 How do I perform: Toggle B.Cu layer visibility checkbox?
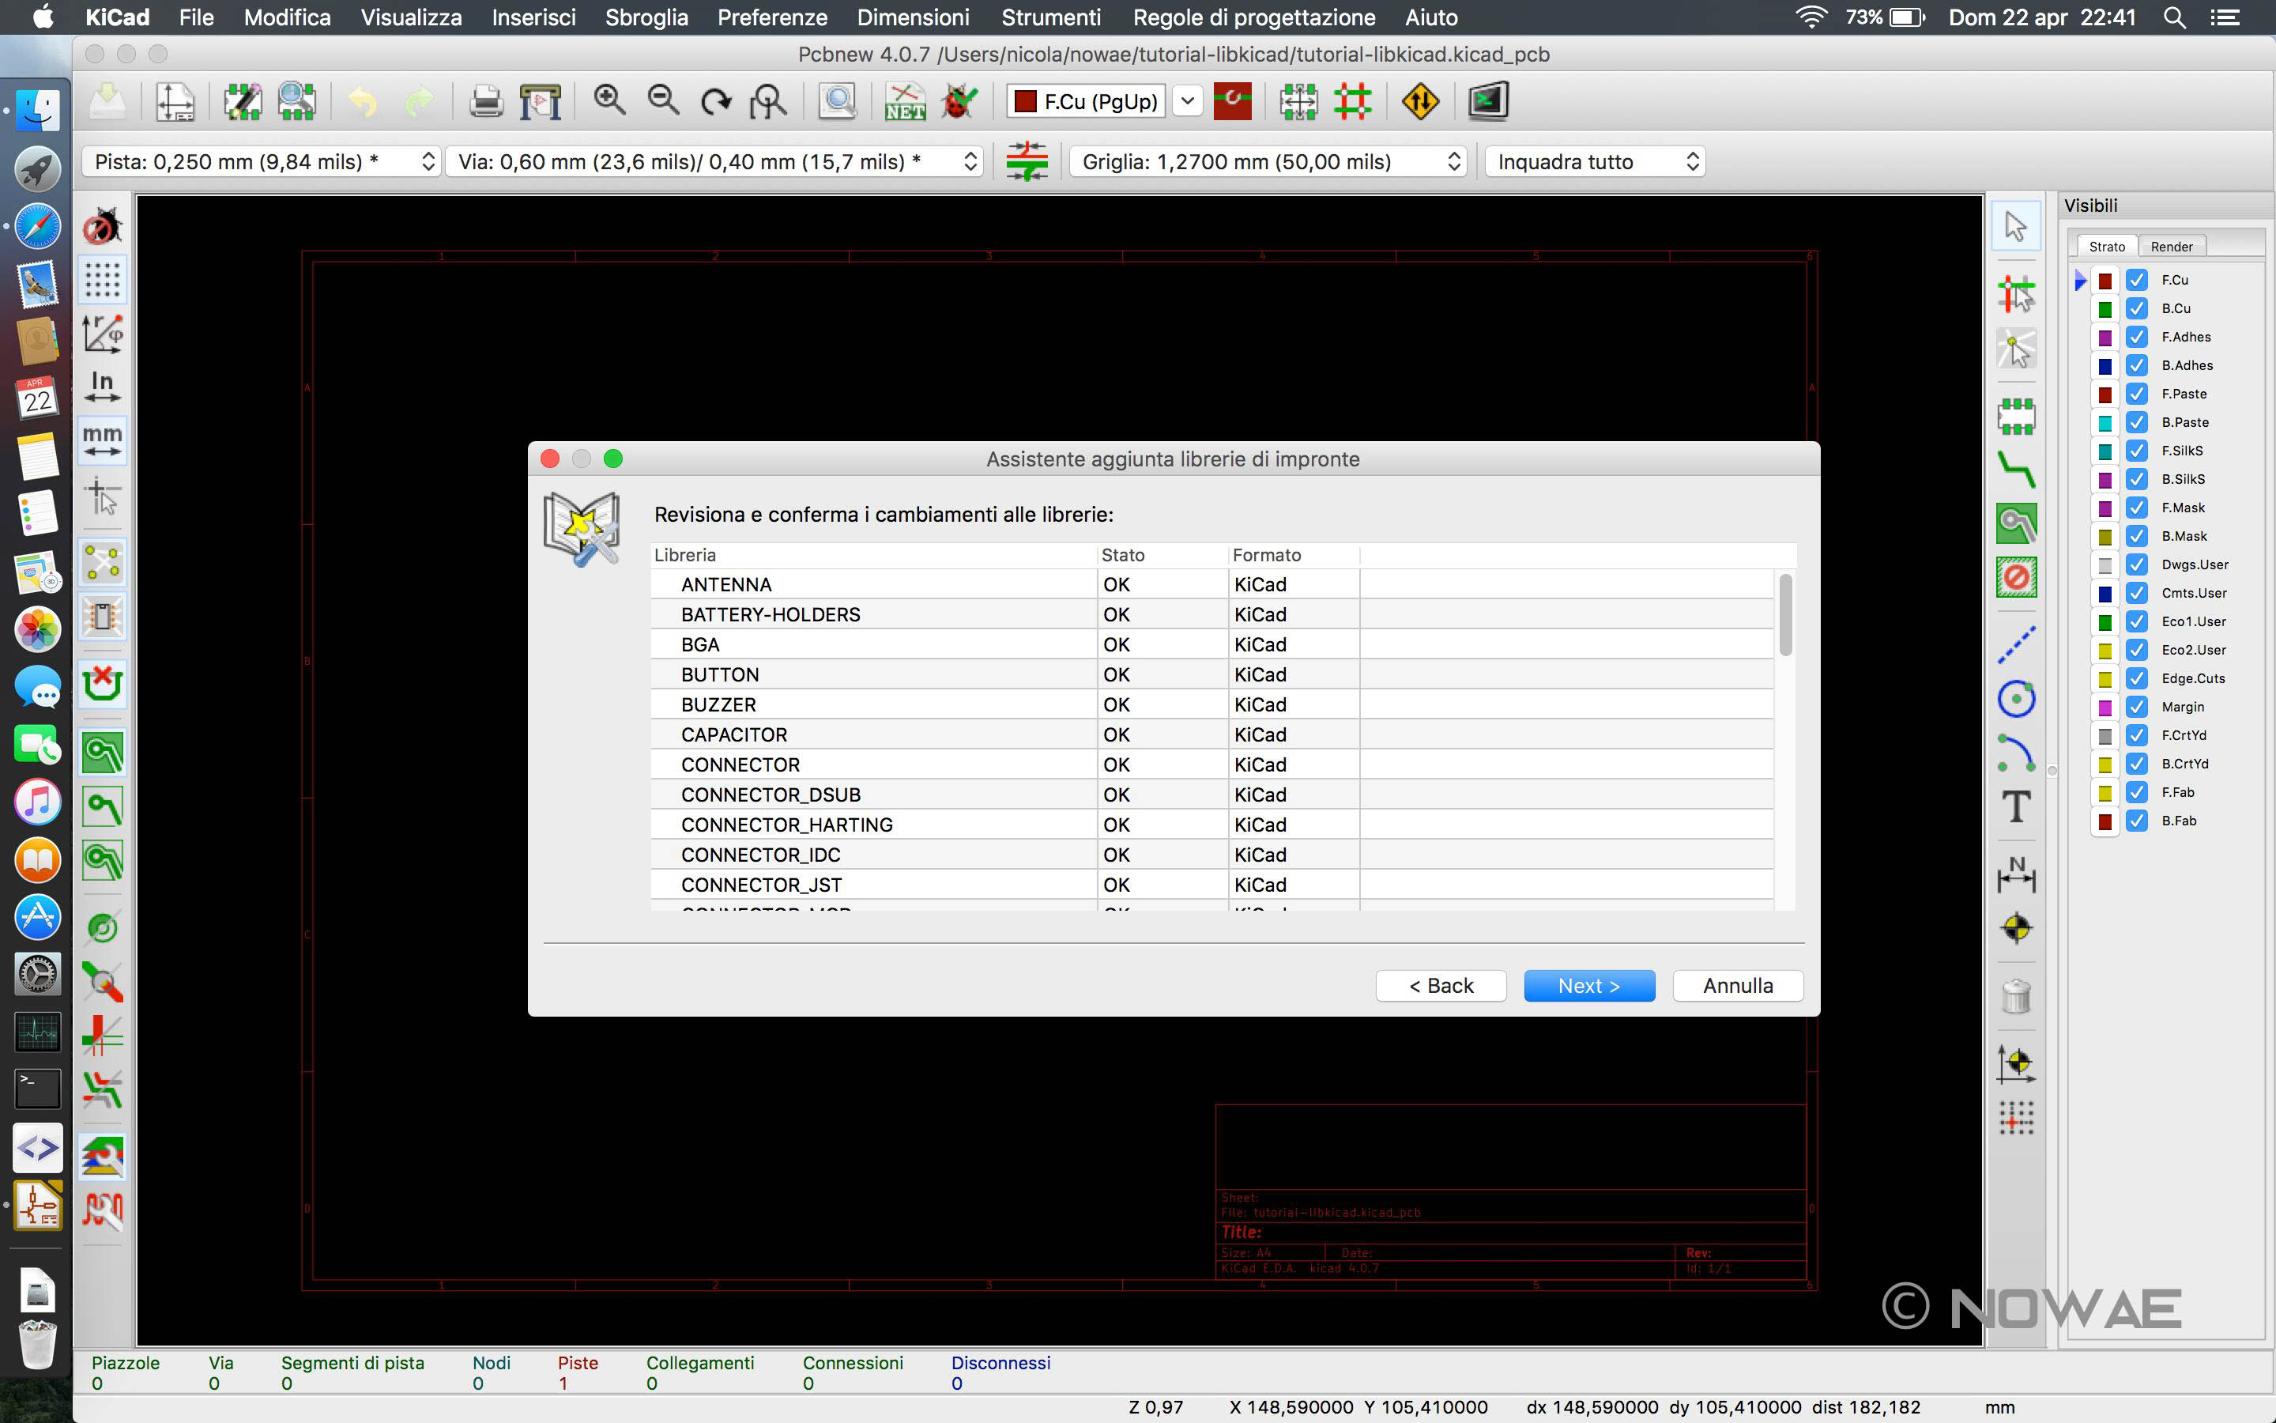pyautogui.click(x=2136, y=308)
